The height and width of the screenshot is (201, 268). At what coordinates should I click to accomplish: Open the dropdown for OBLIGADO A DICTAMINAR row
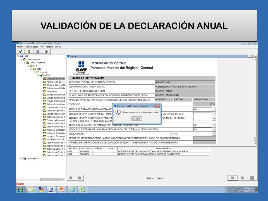[214, 109]
